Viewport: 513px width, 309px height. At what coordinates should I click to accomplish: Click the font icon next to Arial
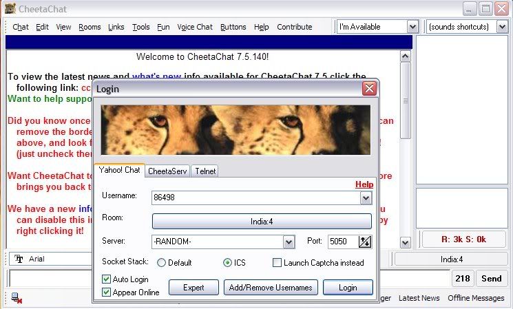coord(19,259)
